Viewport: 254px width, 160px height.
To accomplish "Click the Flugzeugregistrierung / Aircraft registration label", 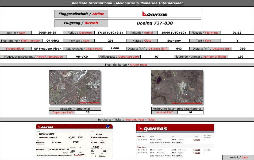I will click(33, 57).
